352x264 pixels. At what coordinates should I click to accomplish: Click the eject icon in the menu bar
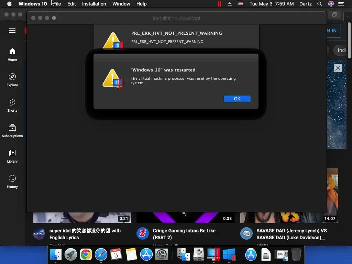(230, 4)
